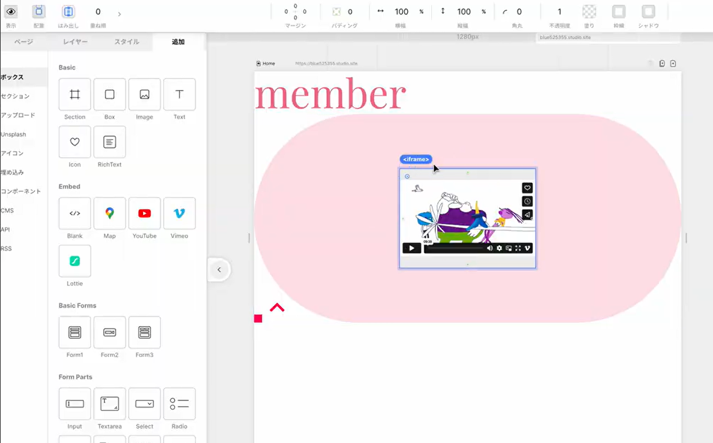
Task: Click the heart like icon on video
Action: pos(527,188)
